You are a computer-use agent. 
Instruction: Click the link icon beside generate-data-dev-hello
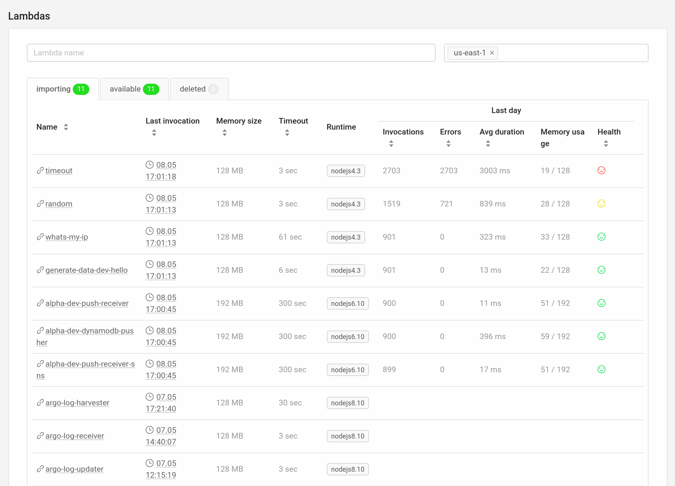coord(40,270)
